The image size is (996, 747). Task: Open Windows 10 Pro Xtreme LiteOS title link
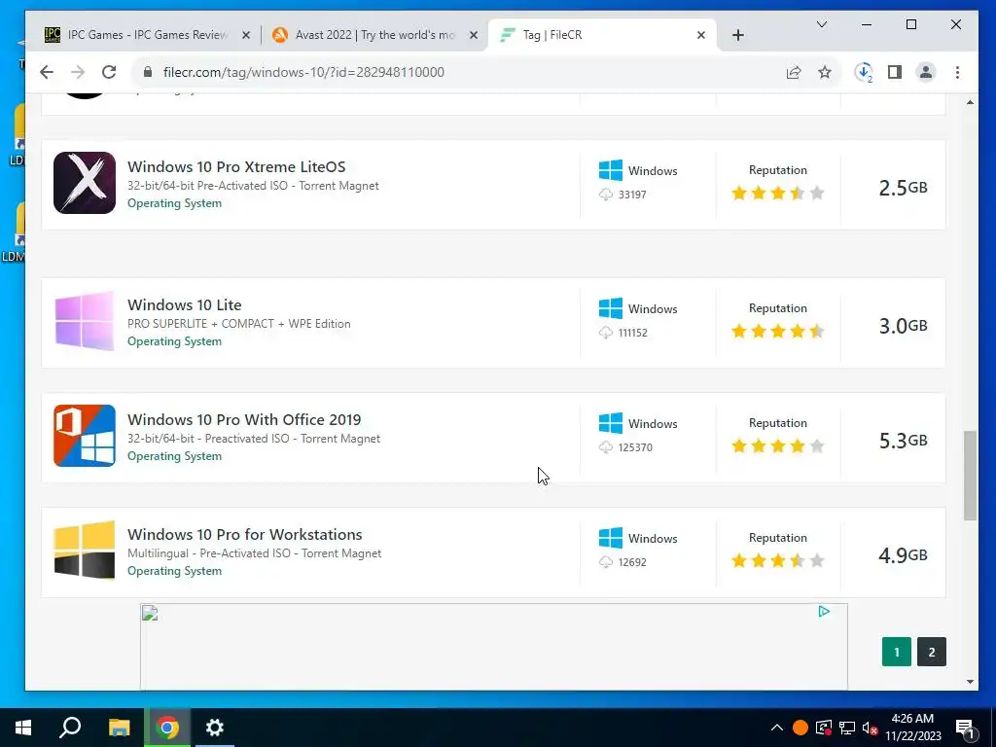click(236, 166)
